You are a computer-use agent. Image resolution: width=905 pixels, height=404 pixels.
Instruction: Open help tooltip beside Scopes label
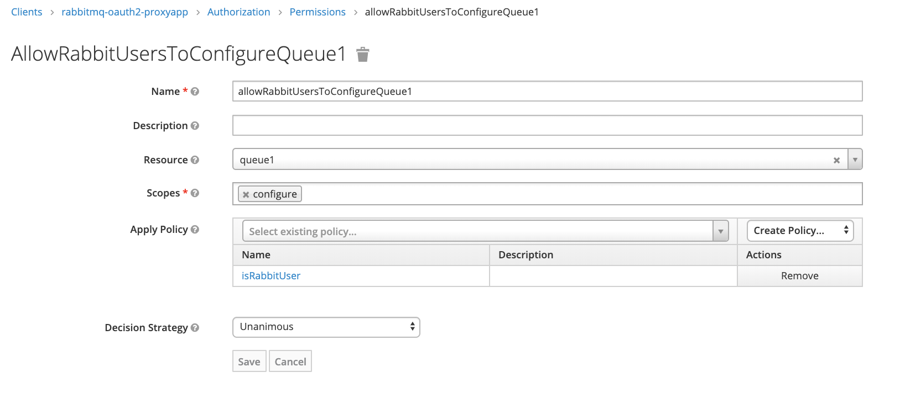tap(195, 193)
